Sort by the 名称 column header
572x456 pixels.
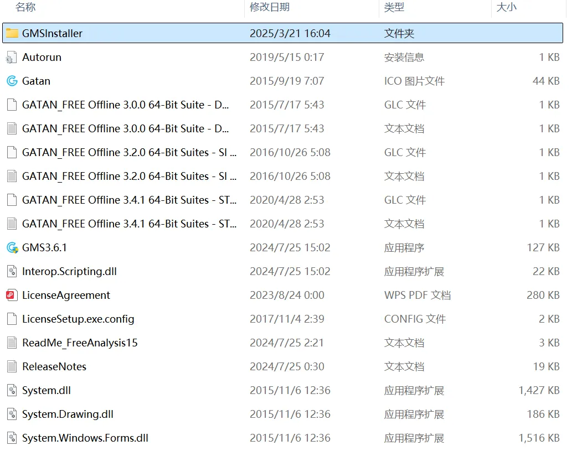coord(25,7)
